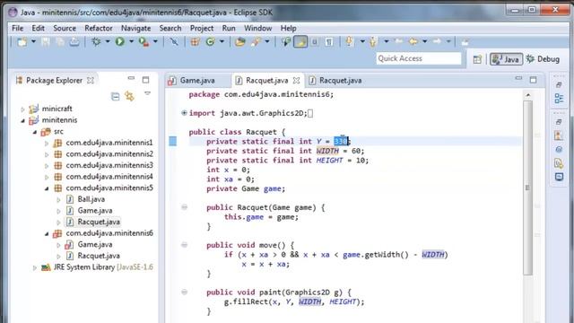Open the Outline view icon in right sidebar

click(x=559, y=99)
